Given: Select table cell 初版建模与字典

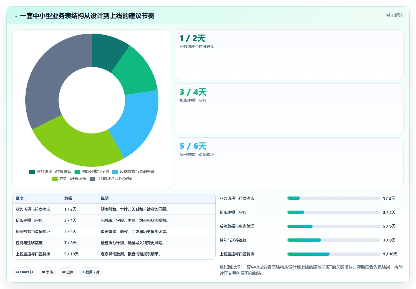Looking at the screenshot, I should (29, 221).
